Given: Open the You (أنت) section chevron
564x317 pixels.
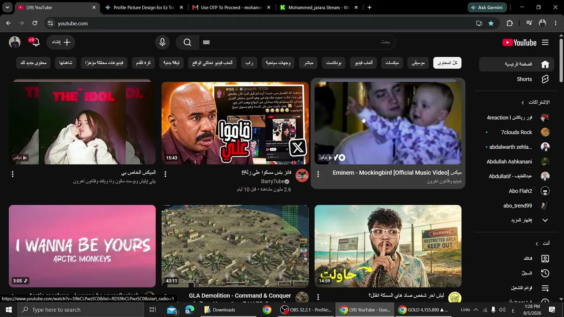Looking at the screenshot, I should coord(537,243).
